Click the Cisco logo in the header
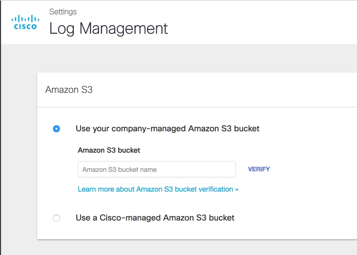 click(x=25, y=22)
